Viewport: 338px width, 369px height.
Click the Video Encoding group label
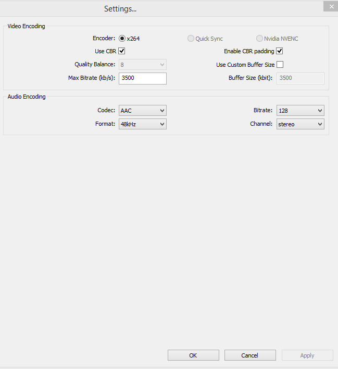(26, 26)
